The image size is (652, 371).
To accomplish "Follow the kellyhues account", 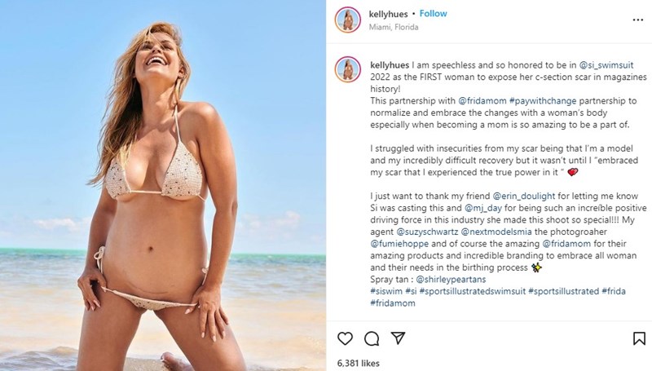I will point(433,14).
